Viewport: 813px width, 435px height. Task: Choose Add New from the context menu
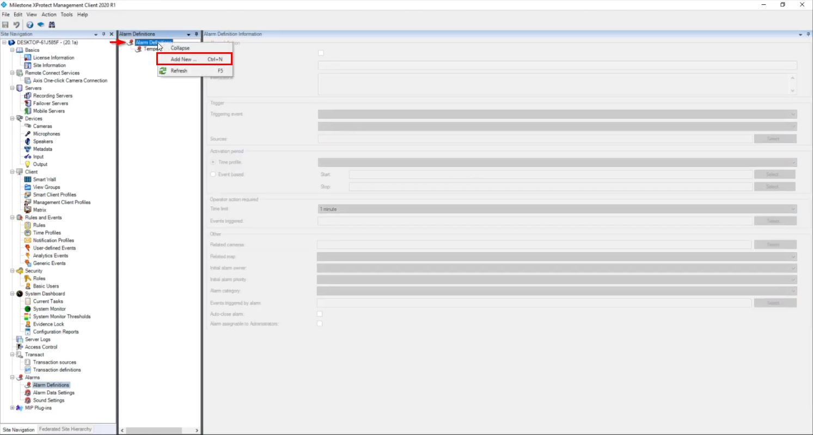(194, 59)
